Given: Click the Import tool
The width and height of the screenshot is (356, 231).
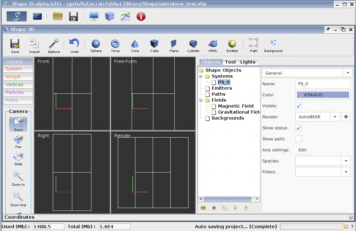Looking at the screenshot, I should (34, 46).
